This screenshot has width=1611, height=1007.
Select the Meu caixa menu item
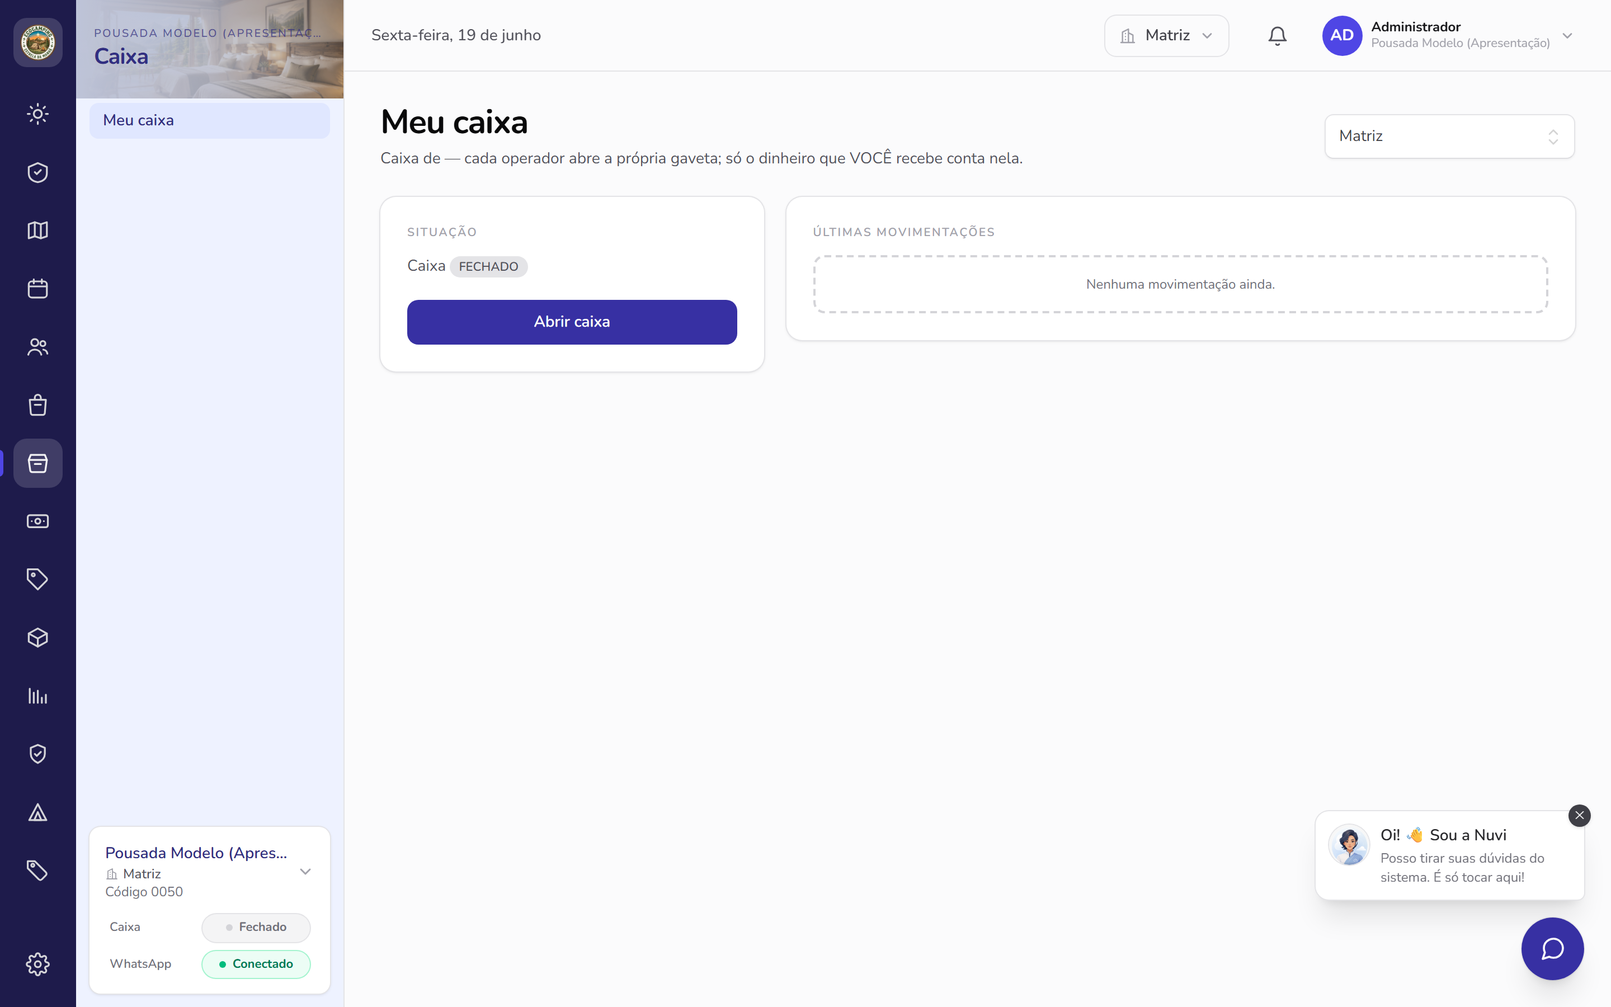pyautogui.click(x=210, y=120)
